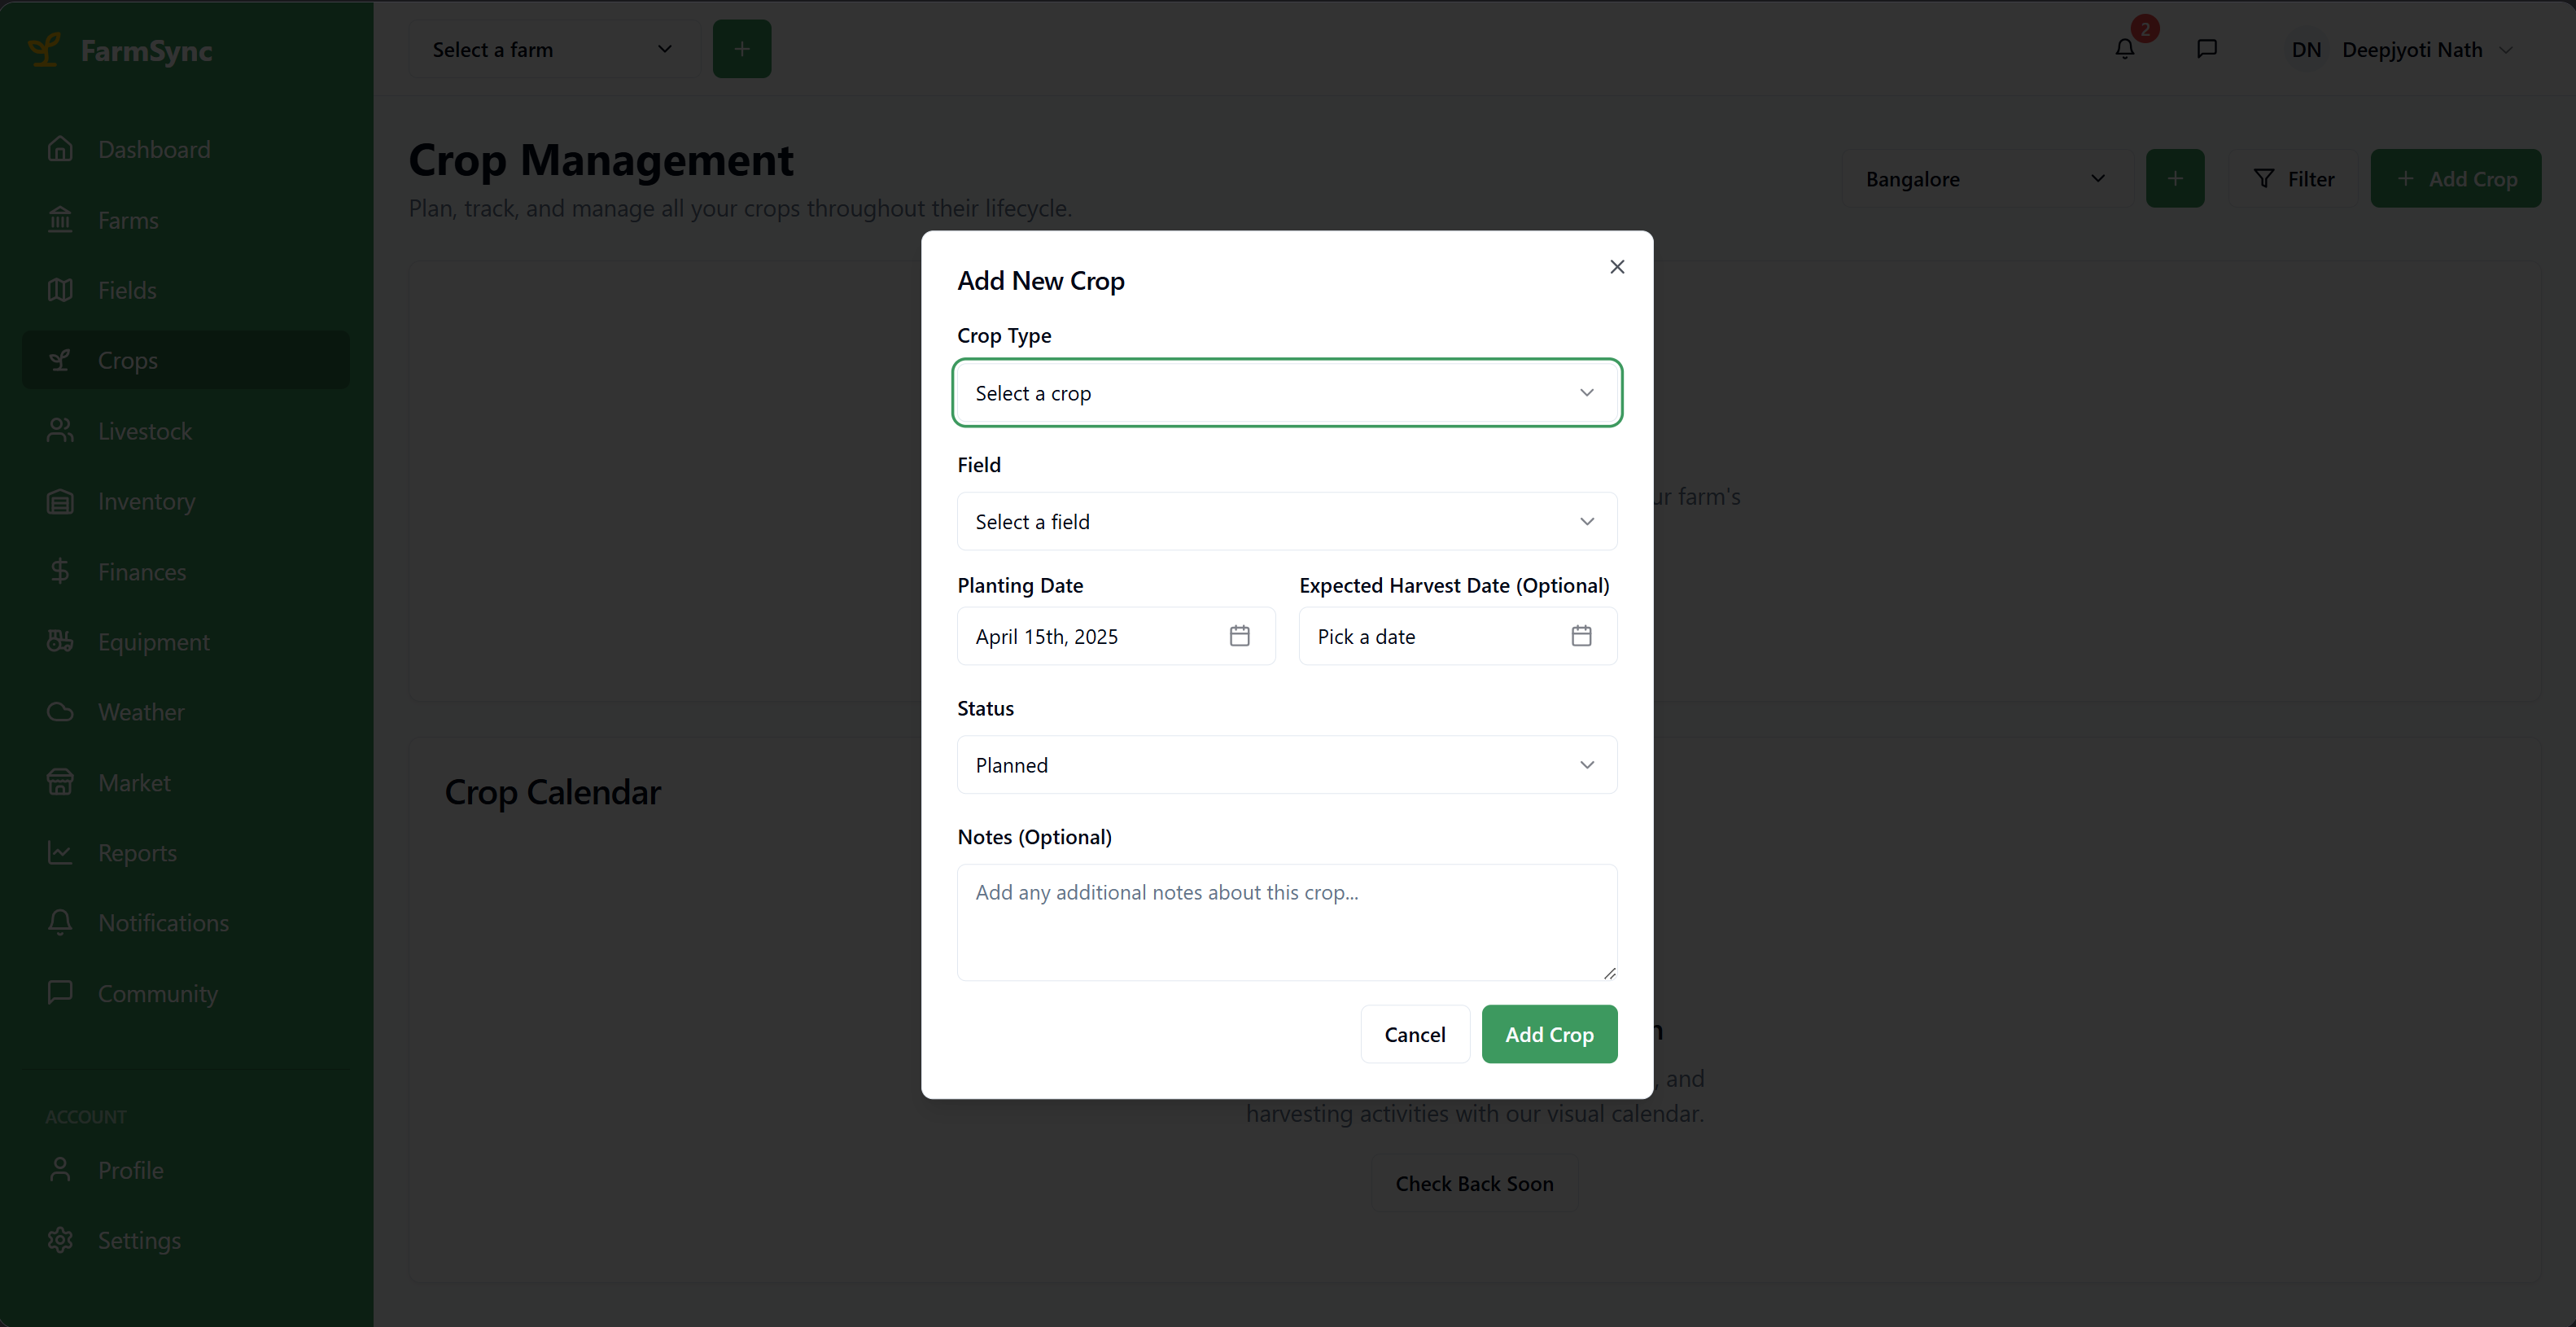The image size is (2576, 1327).
Task: Click the Settings gear icon
Action: tap(60, 1240)
